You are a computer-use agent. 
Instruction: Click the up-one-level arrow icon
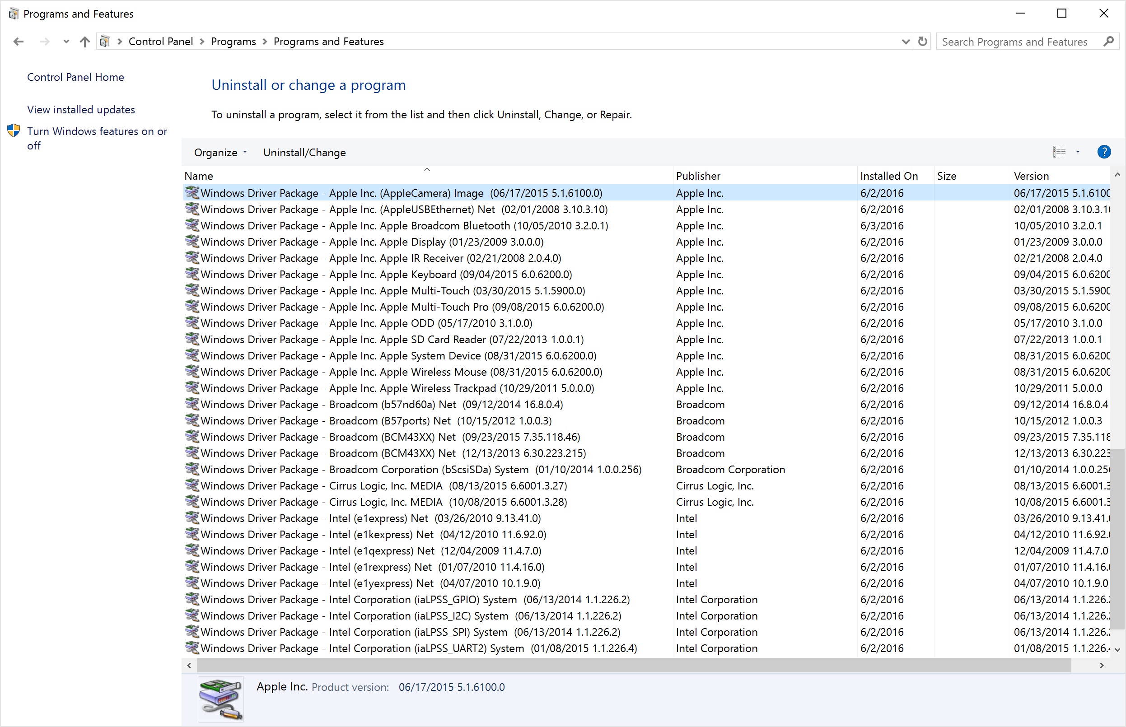coord(84,42)
